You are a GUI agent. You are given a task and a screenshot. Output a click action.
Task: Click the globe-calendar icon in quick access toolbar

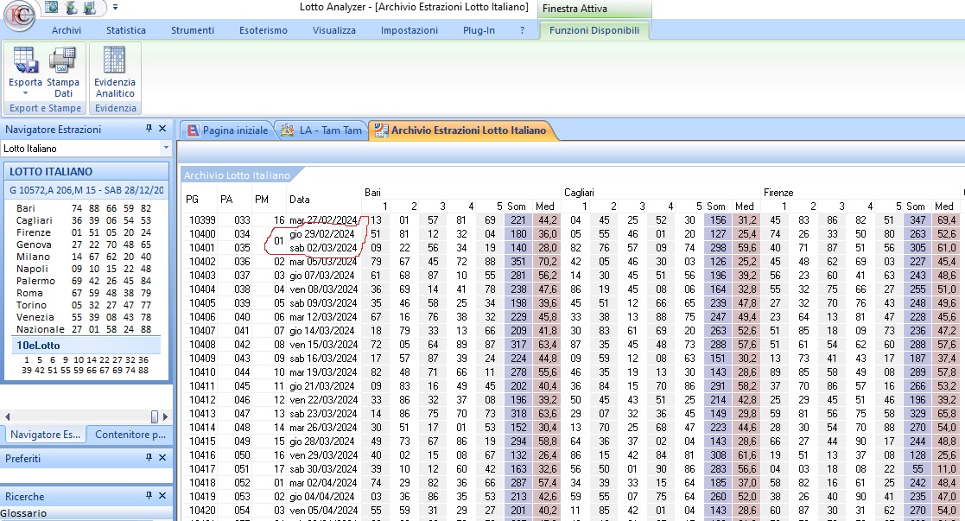click(x=52, y=9)
